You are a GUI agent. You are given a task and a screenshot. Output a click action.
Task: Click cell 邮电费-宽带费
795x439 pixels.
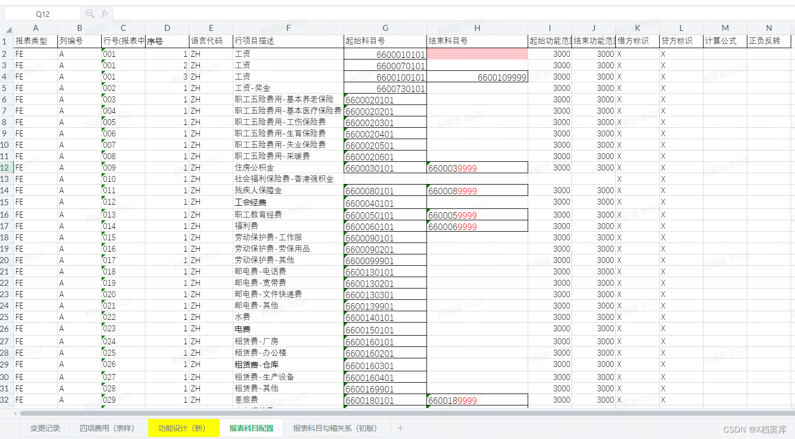(288, 283)
